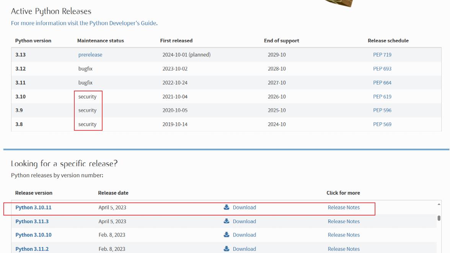The width and height of the screenshot is (450, 253).
Task: Open PEP 619 release schedule
Action: coord(382,97)
